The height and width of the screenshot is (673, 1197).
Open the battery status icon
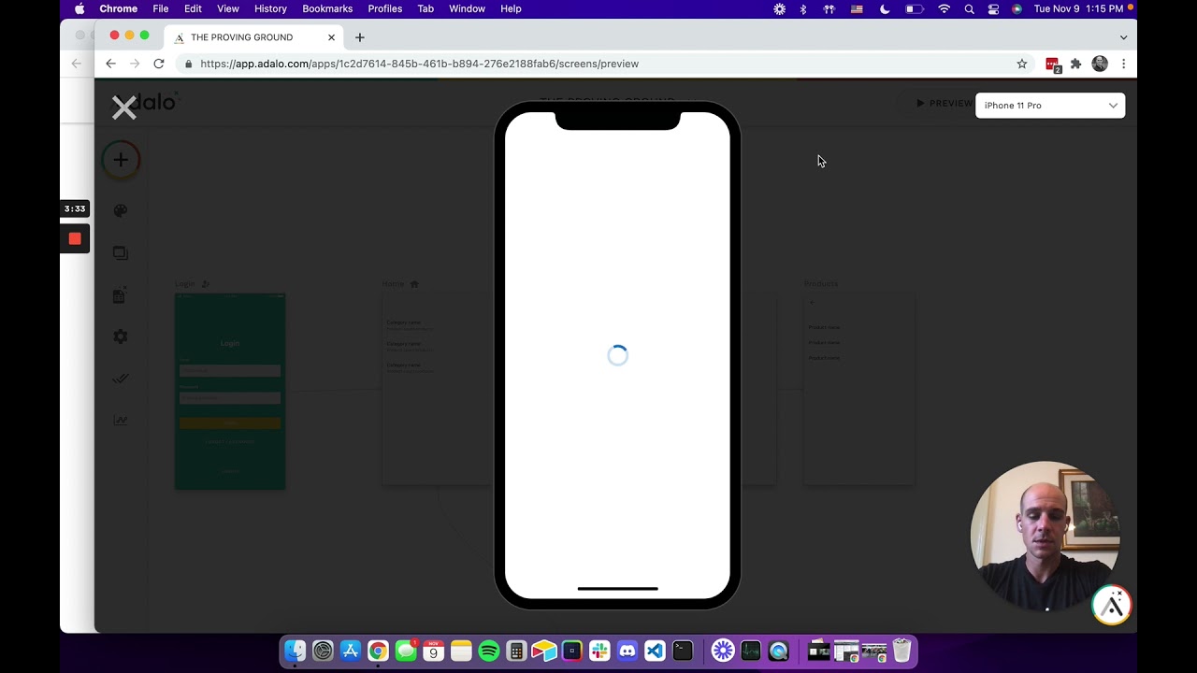914,8
